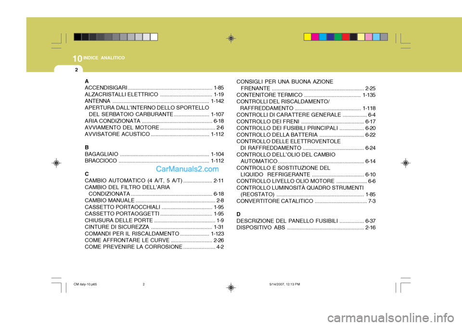Click the yellow swatch in color bar
The height and width of the screenshot is (326, 462).
point(308,37)
